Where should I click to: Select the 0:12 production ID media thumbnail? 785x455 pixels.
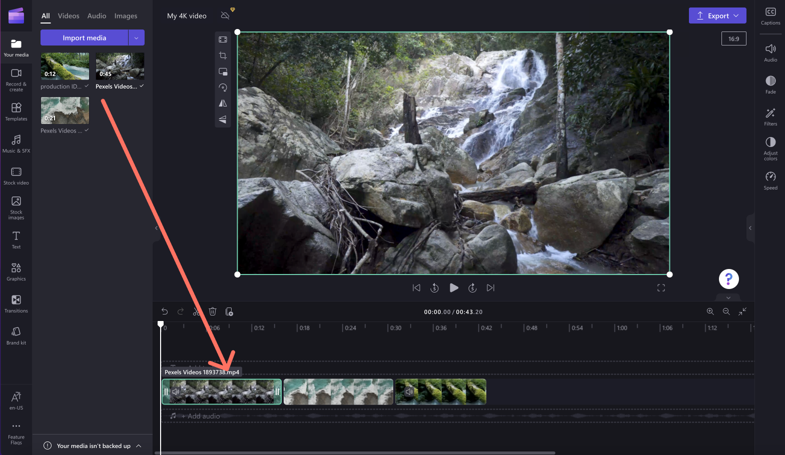click(x=65, y=66)
